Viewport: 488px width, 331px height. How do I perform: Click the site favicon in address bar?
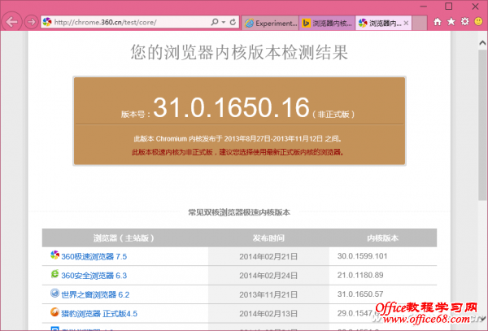[47, 22]
